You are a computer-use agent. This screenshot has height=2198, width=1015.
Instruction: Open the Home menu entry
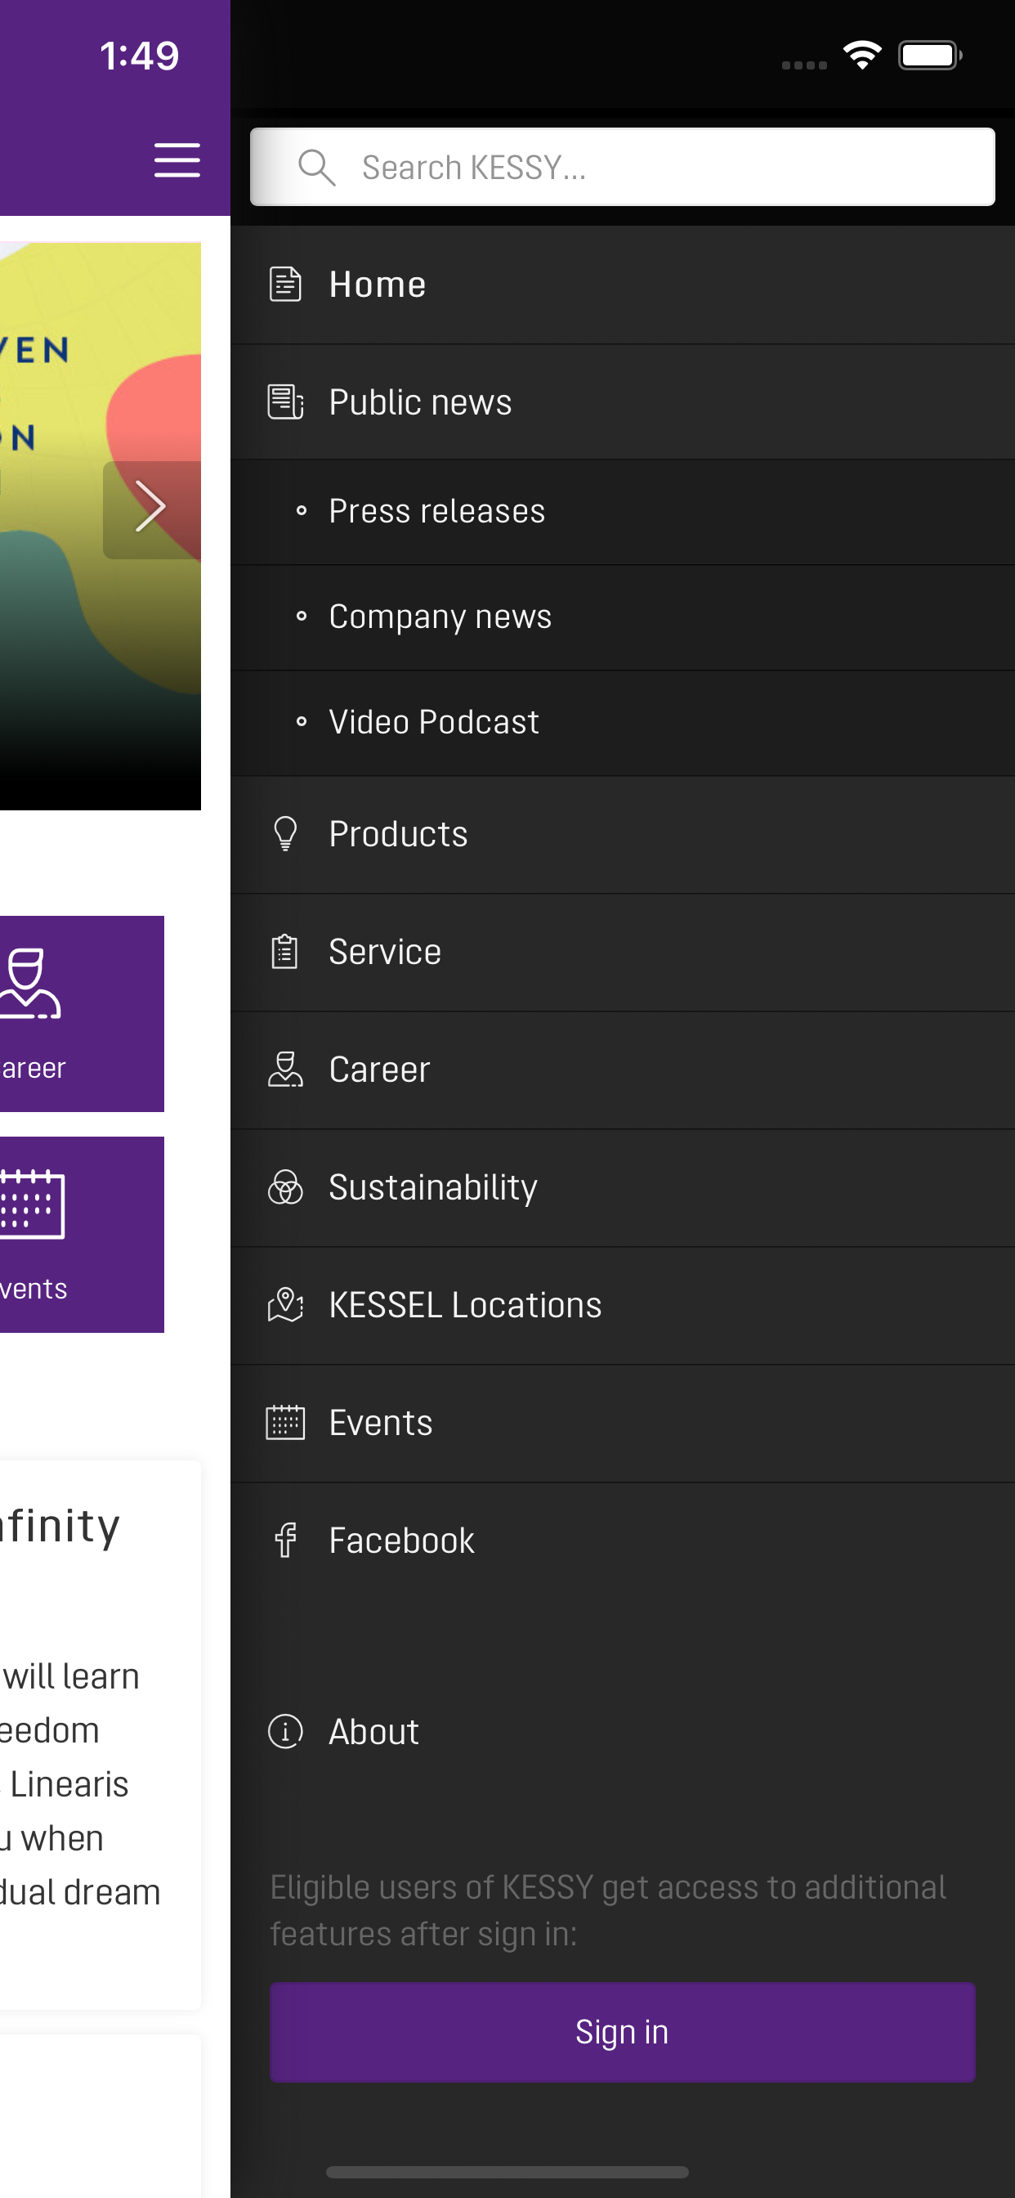(622, 285)
